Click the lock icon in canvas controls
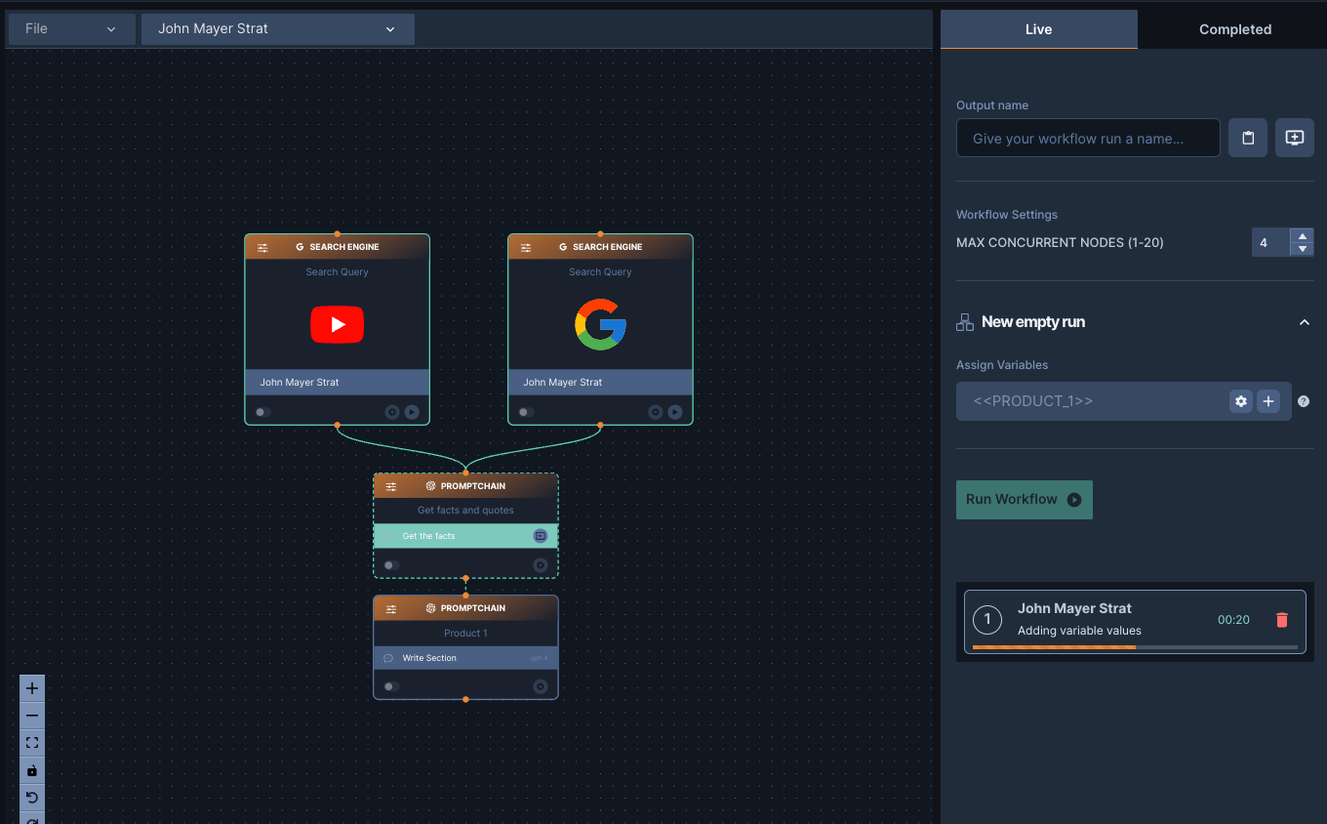This screenshot has width=1327, height=824. [32, 770]
